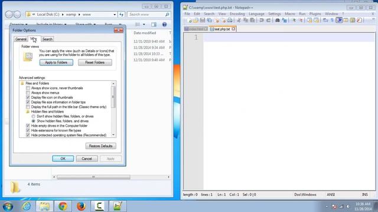Image resolution: width=378 pixels, height=212 pixels.
Task: Click the volume speaker icon in system tray
Action: [x=348, y=207]
